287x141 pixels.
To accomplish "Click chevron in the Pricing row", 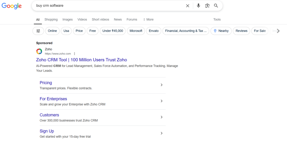I will point(161,85).
